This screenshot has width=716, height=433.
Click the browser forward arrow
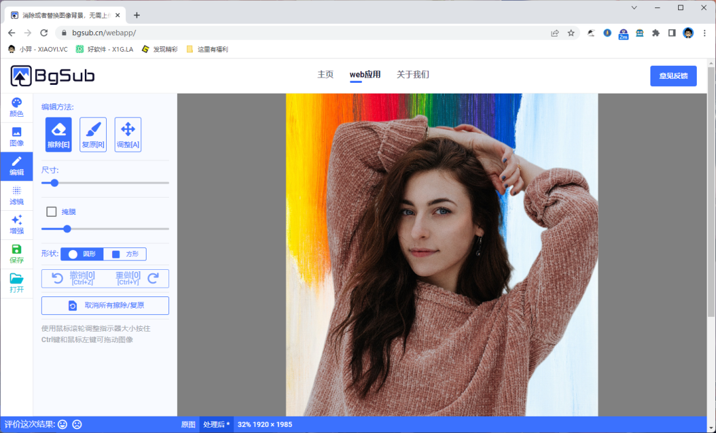pyautogui.click(x=28, y=33)
